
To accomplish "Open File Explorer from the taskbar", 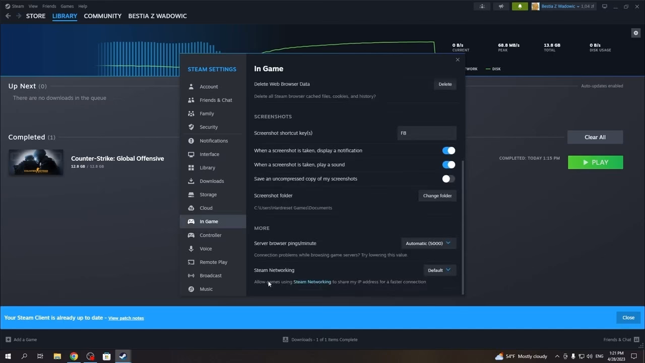I will click(57, 356).
